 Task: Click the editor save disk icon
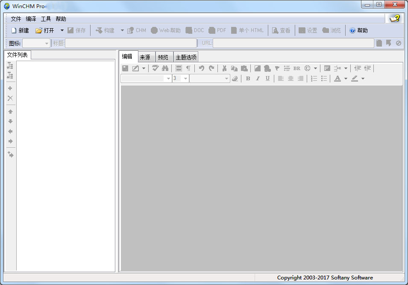tap(125, 68)
